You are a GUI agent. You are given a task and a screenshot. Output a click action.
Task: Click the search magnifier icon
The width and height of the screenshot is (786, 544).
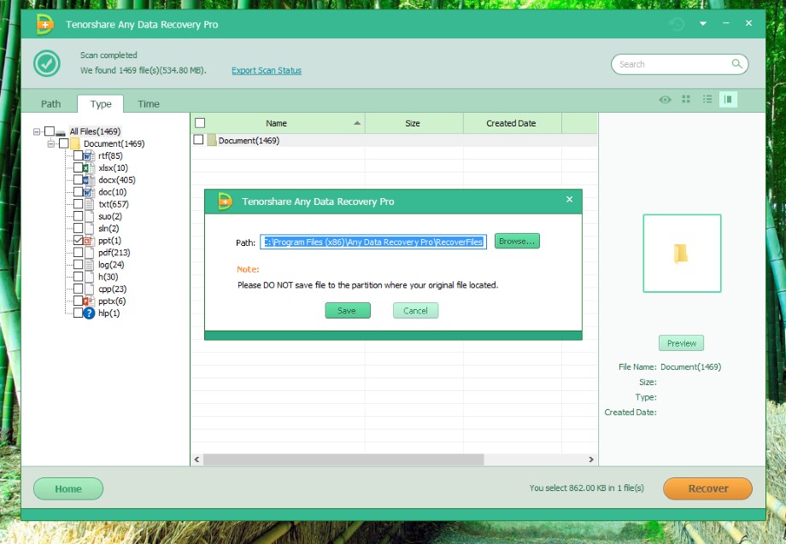coord(736,64)
